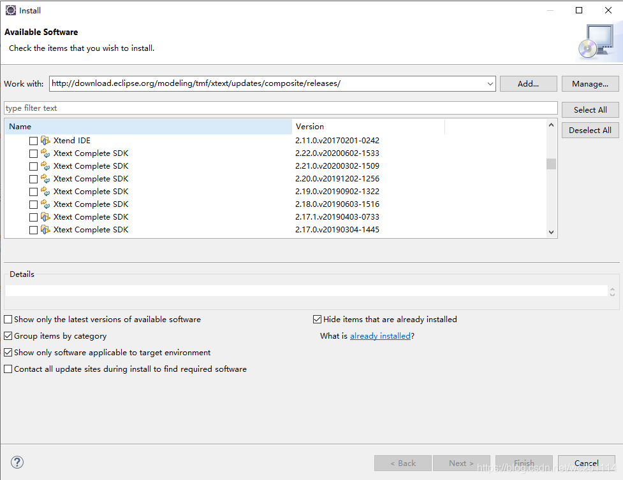Viewport: 623px width, 480px height.
Task: Click icon of Xtext Complete SDK 2.21.0
Action: tap(45, 166)
